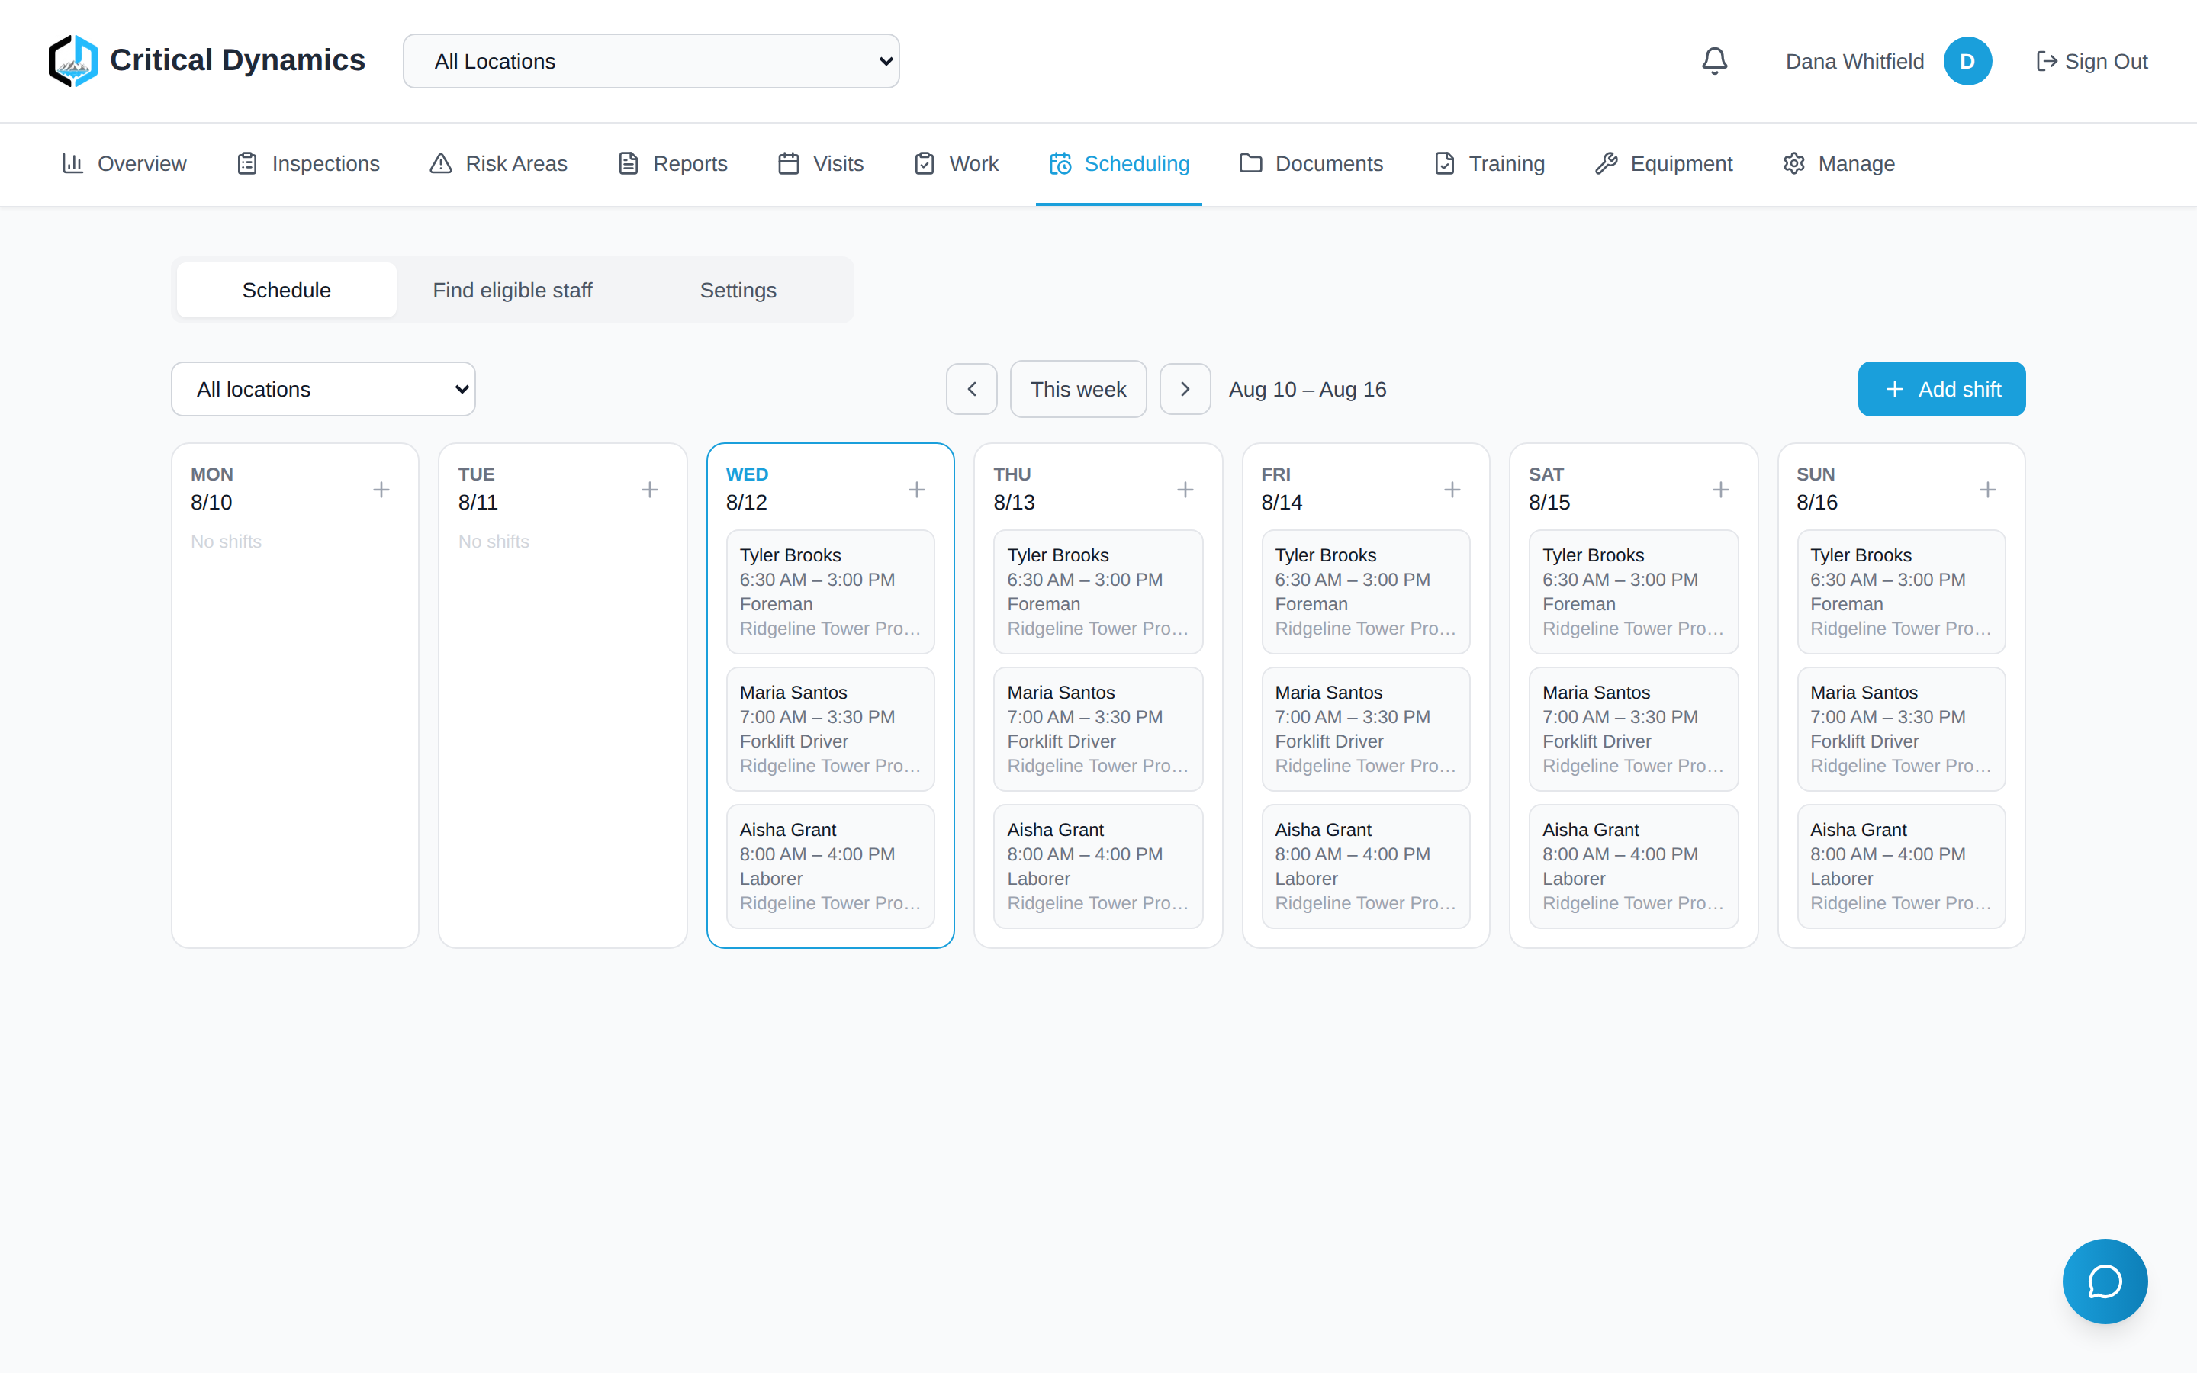Open notifications bell
The height and width of the screenshot is (1373, 2197).
pos(1714,61)
